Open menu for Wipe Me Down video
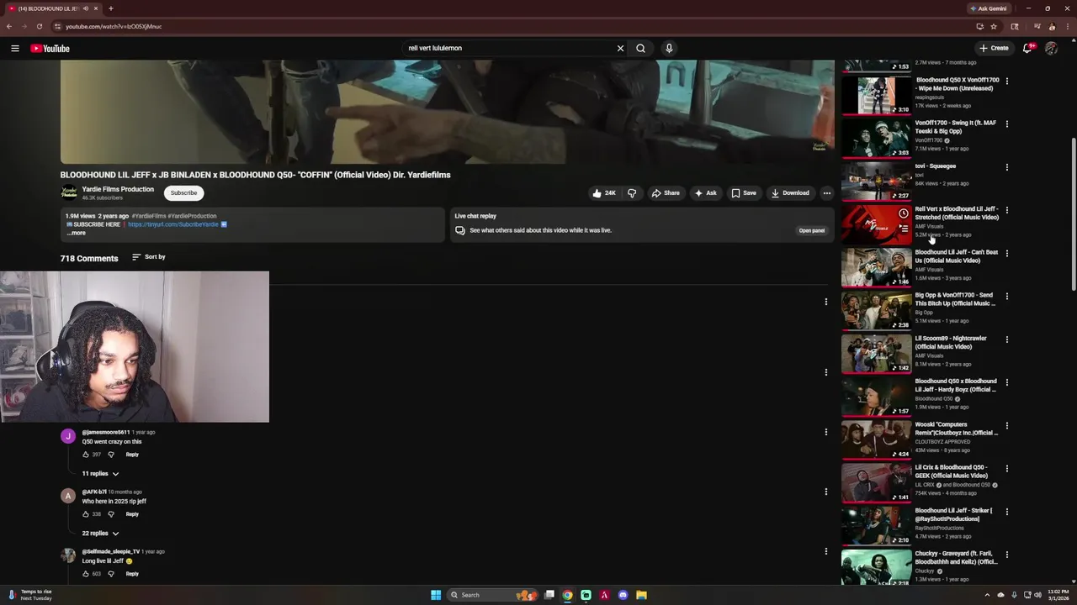Viewport: 1077px width, 605px height. point(1006,82)
